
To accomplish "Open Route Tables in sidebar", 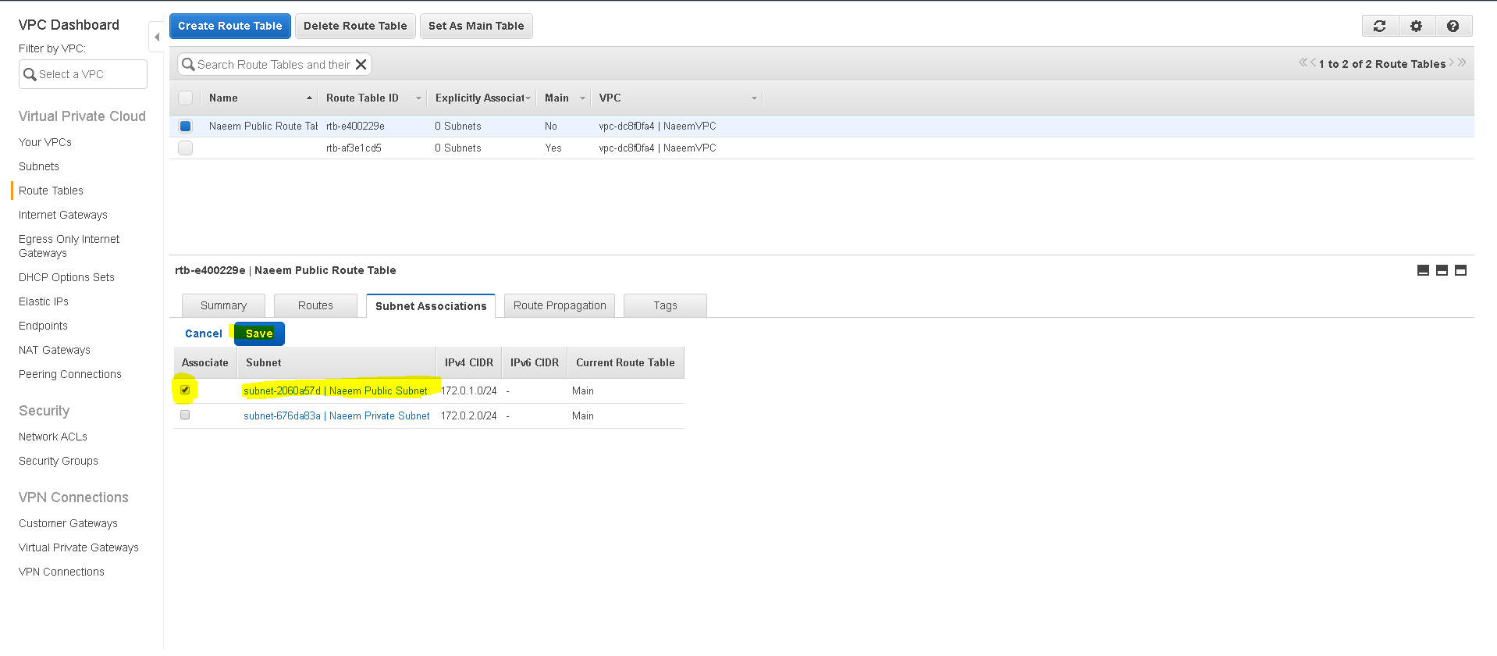I will pos(51,191).
